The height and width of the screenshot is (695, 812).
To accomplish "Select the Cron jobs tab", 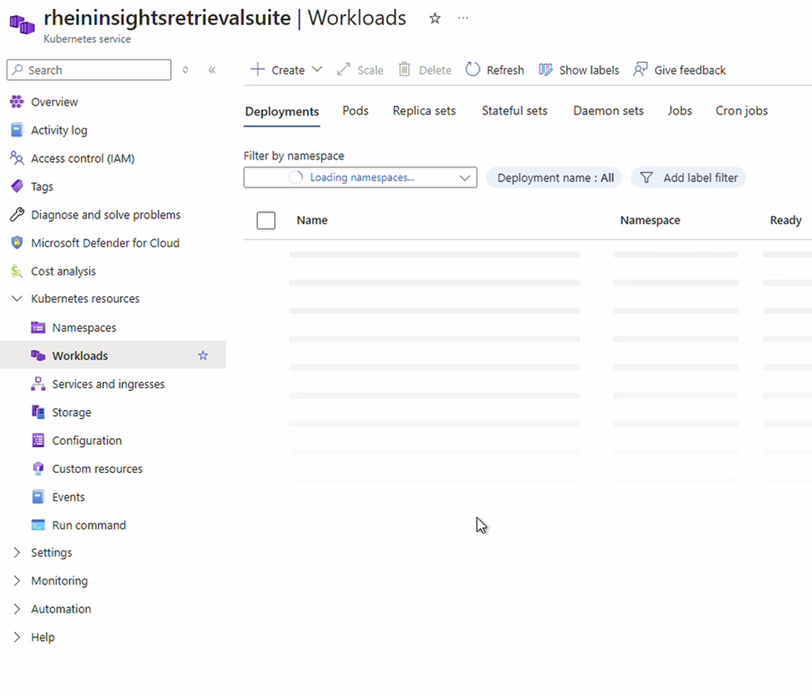I will [741, 111].
